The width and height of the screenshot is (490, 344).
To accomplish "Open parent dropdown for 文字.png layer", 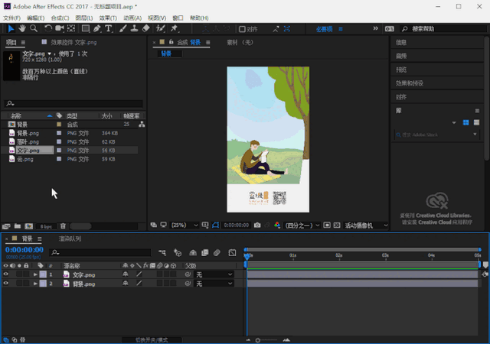I will click(x=214, y=274).
